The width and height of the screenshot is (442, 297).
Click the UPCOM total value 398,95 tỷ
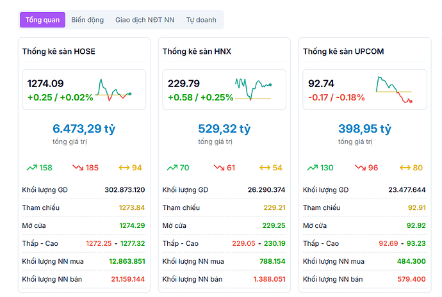pos(364,129)
